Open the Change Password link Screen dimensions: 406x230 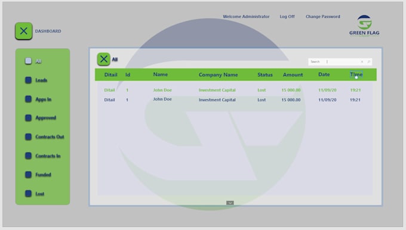tap(323, 17)
